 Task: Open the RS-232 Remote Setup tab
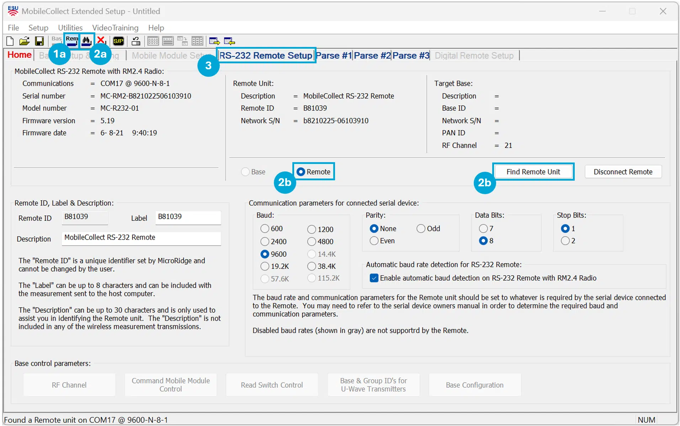266,55
